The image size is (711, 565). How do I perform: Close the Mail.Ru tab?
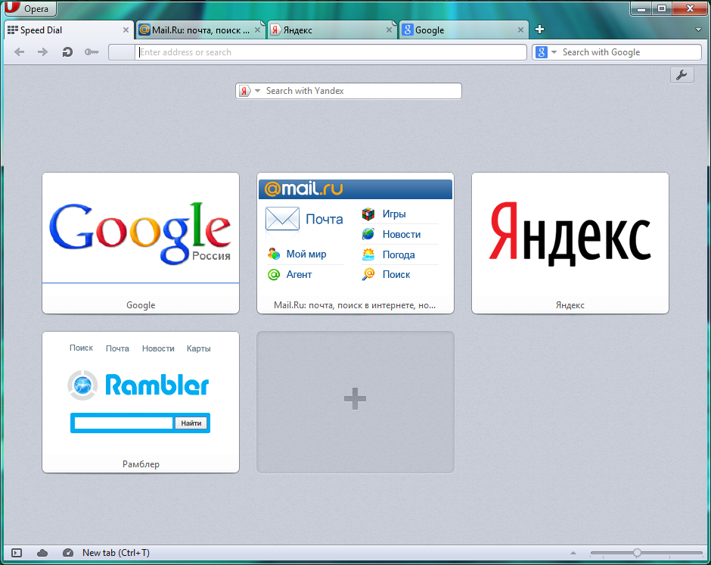click(x=258, y=30)
